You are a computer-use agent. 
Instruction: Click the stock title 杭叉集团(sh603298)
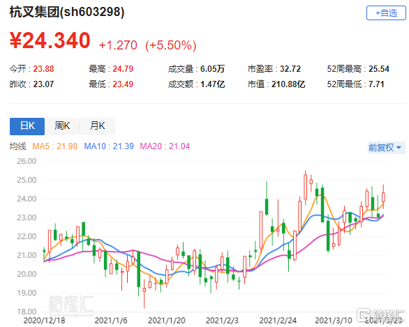67,13
